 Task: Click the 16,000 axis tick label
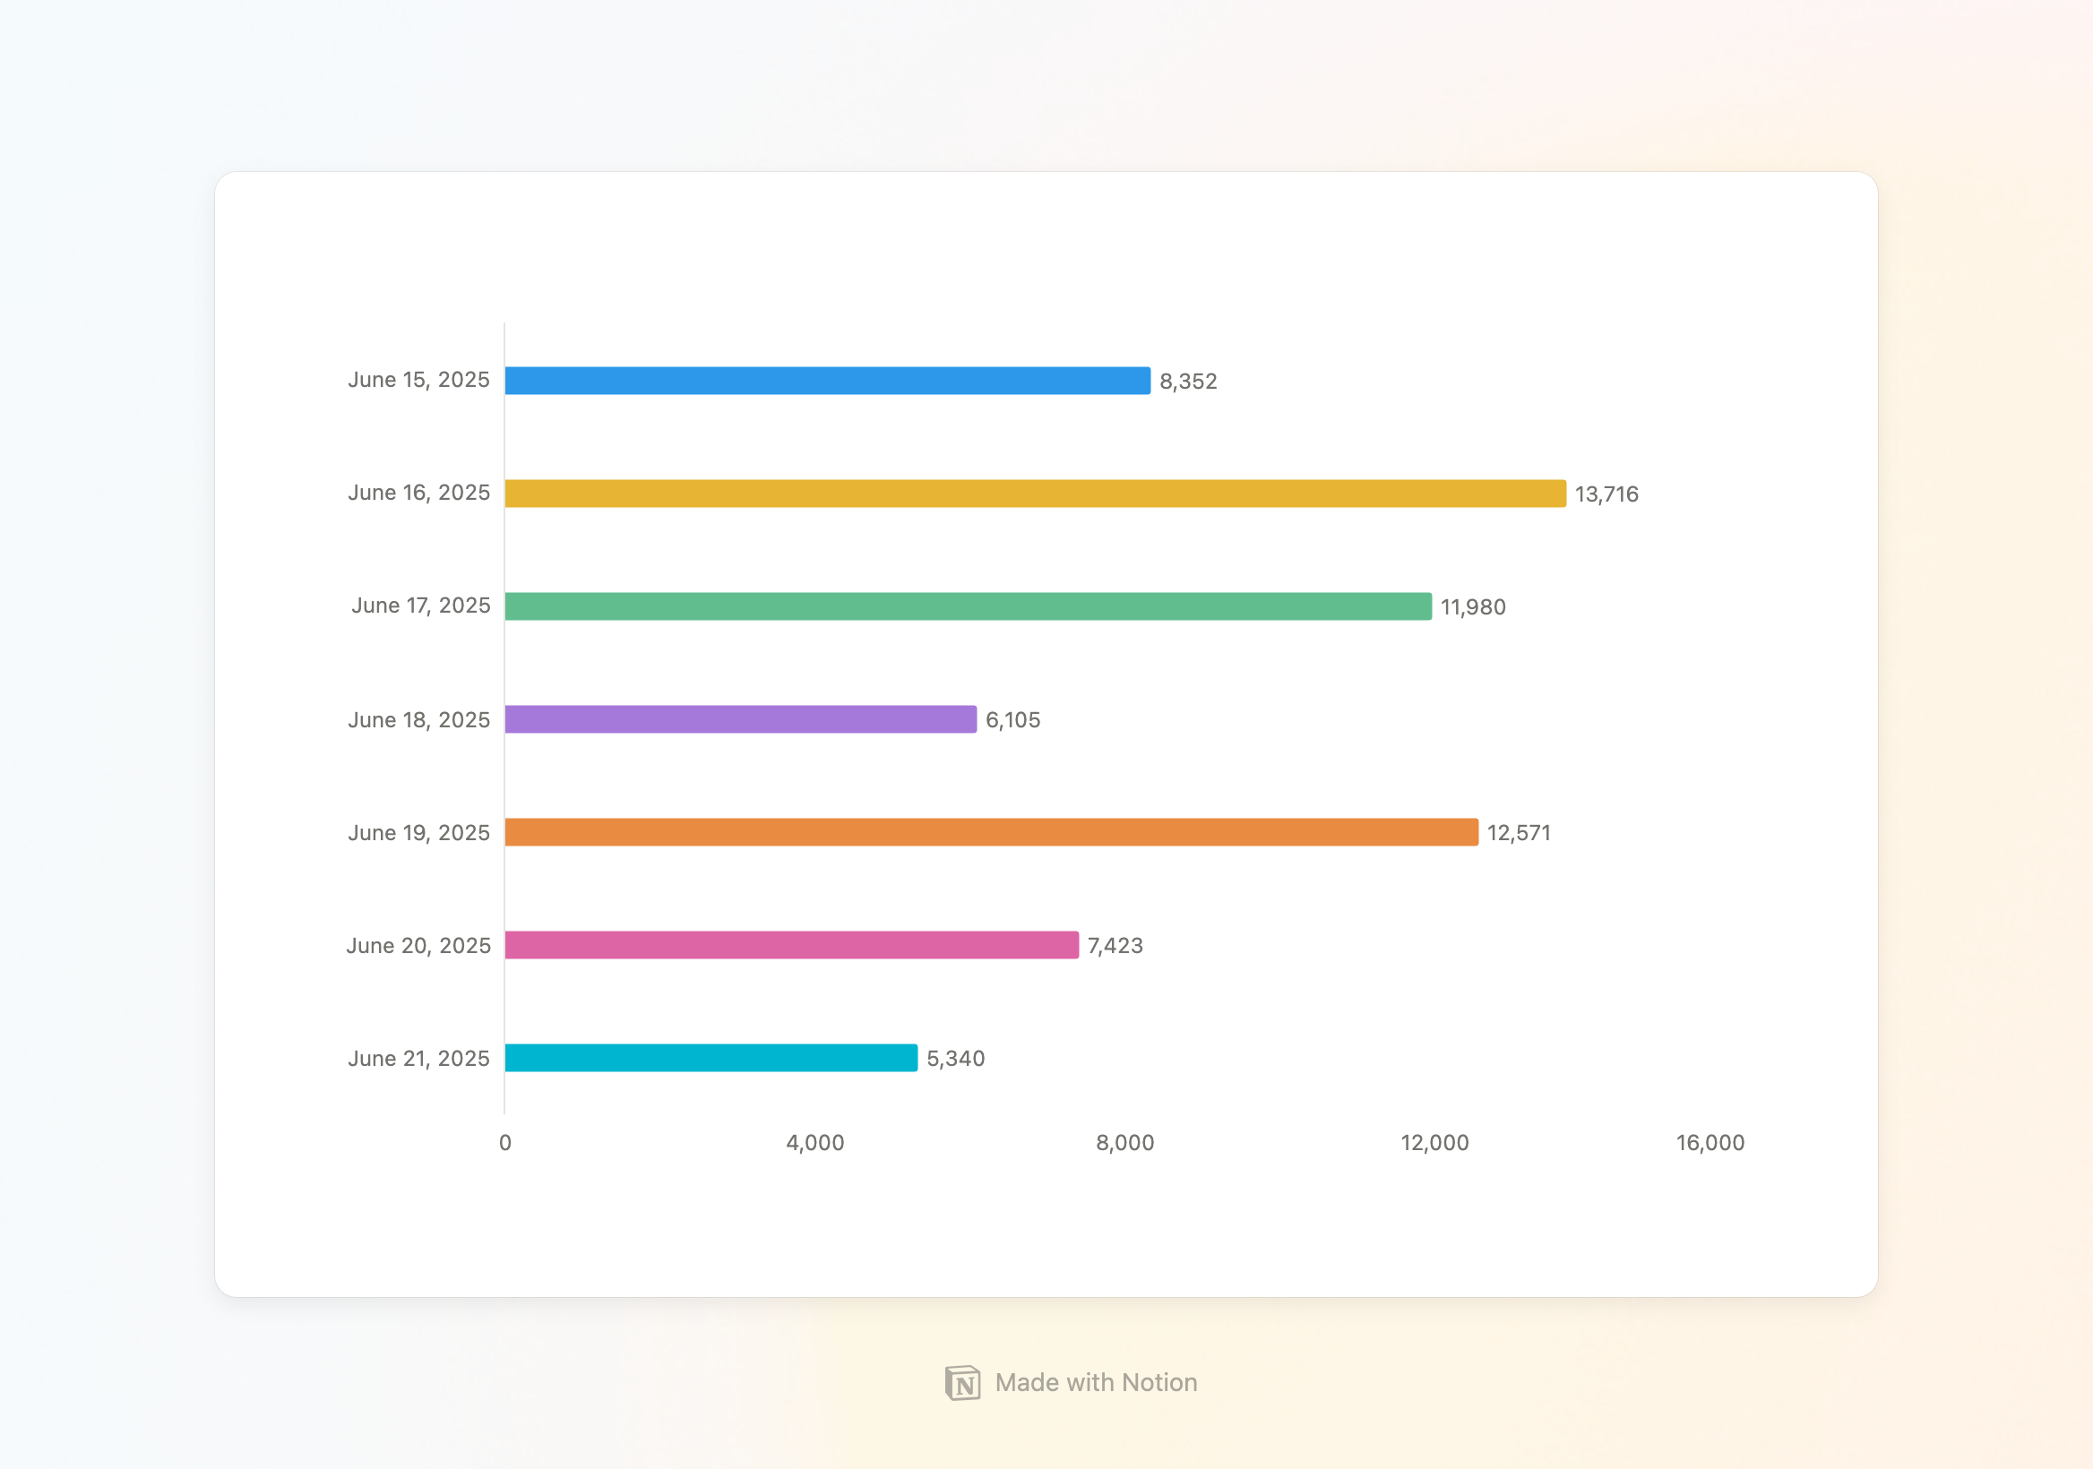coord(1710,1144)
